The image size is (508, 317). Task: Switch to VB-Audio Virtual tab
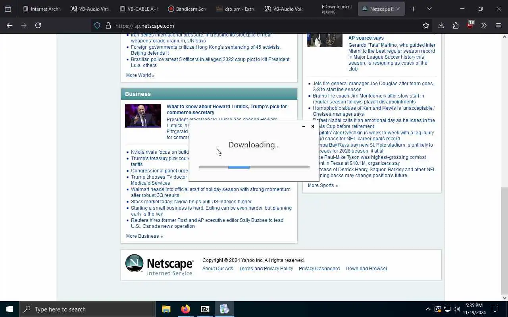tap(91, 9)
